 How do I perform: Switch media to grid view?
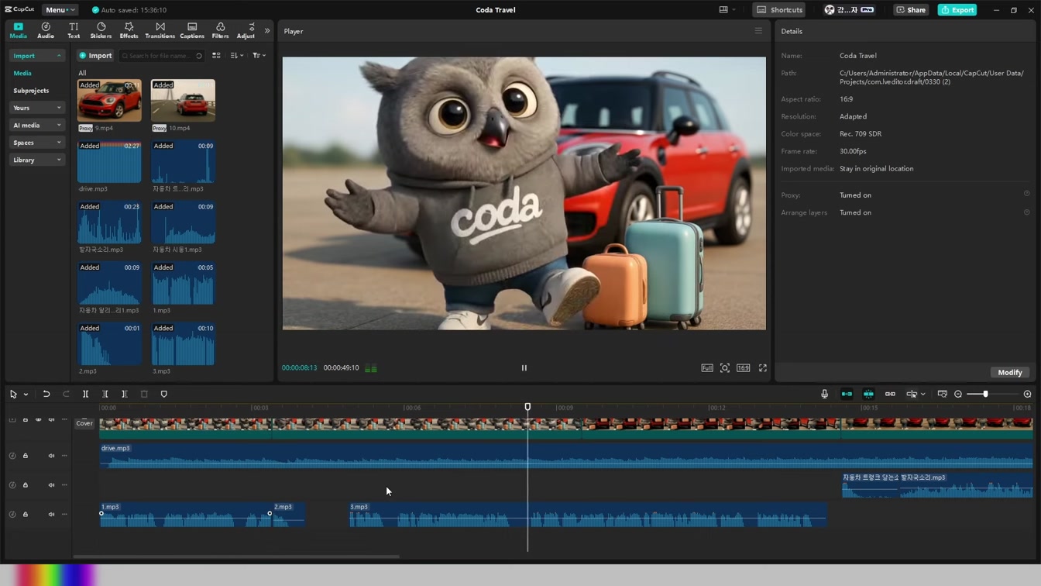coord(216,56)
